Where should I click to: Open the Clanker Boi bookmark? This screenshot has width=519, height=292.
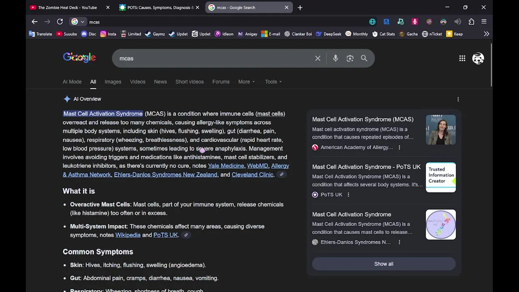click(x=298, y=34)
